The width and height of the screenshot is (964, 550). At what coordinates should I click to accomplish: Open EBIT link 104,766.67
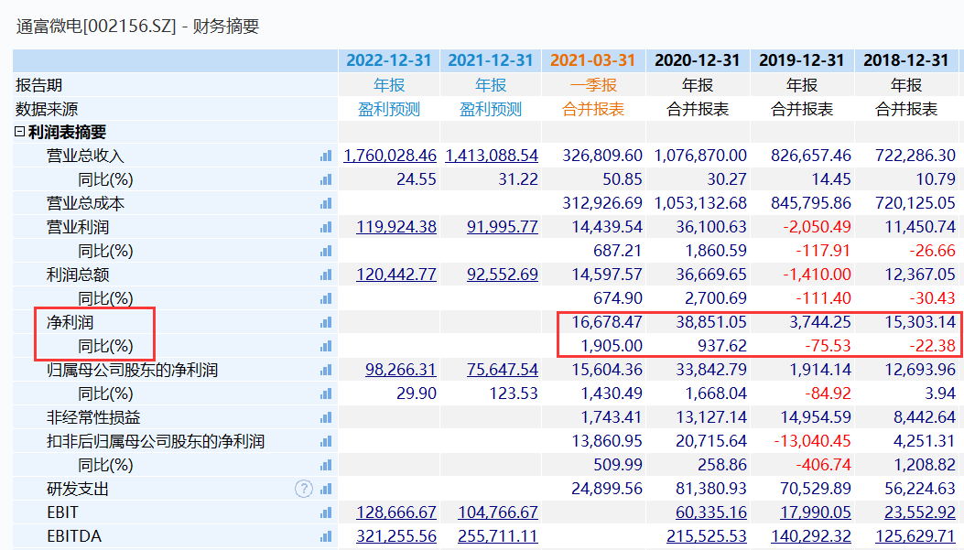coord(497,512)
